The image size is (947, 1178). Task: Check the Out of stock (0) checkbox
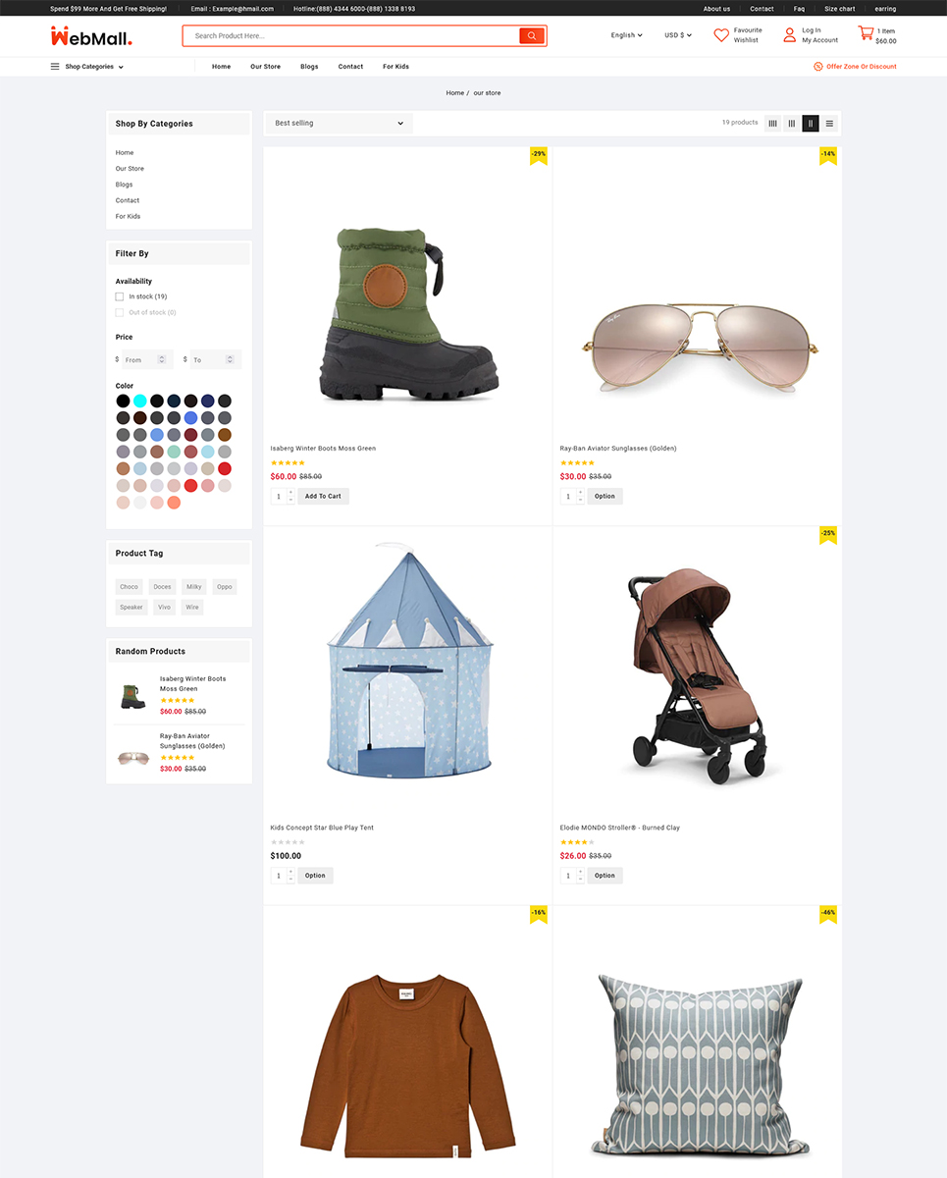click(120, 312)
